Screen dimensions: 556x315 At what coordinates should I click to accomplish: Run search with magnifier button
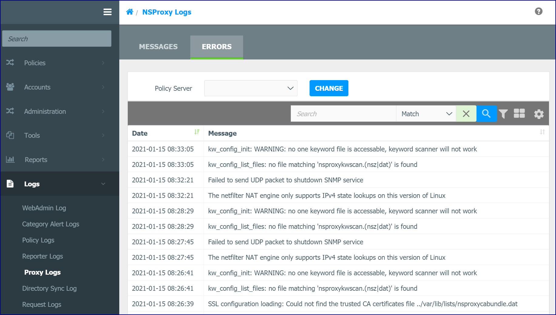coord(486,114)
